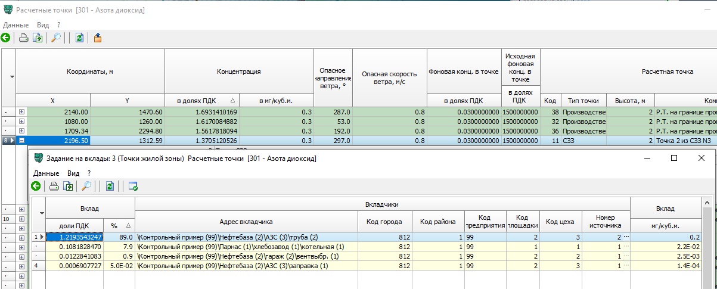Click the export-to-sheet icon in contributions toolbar

click(x=69, y=187)
